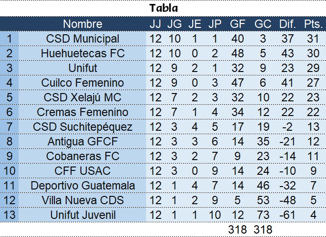Click the JP column header
The image size is (326, 237).
tap(215, 24)
